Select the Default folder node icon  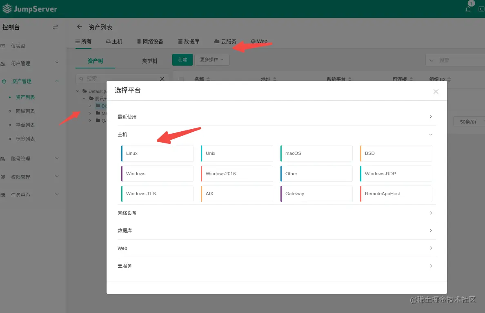(85, 91)
